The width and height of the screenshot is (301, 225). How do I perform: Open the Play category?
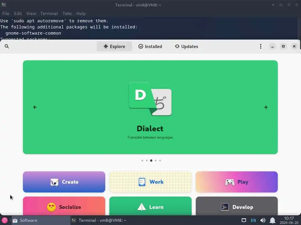tap(237, 182)
